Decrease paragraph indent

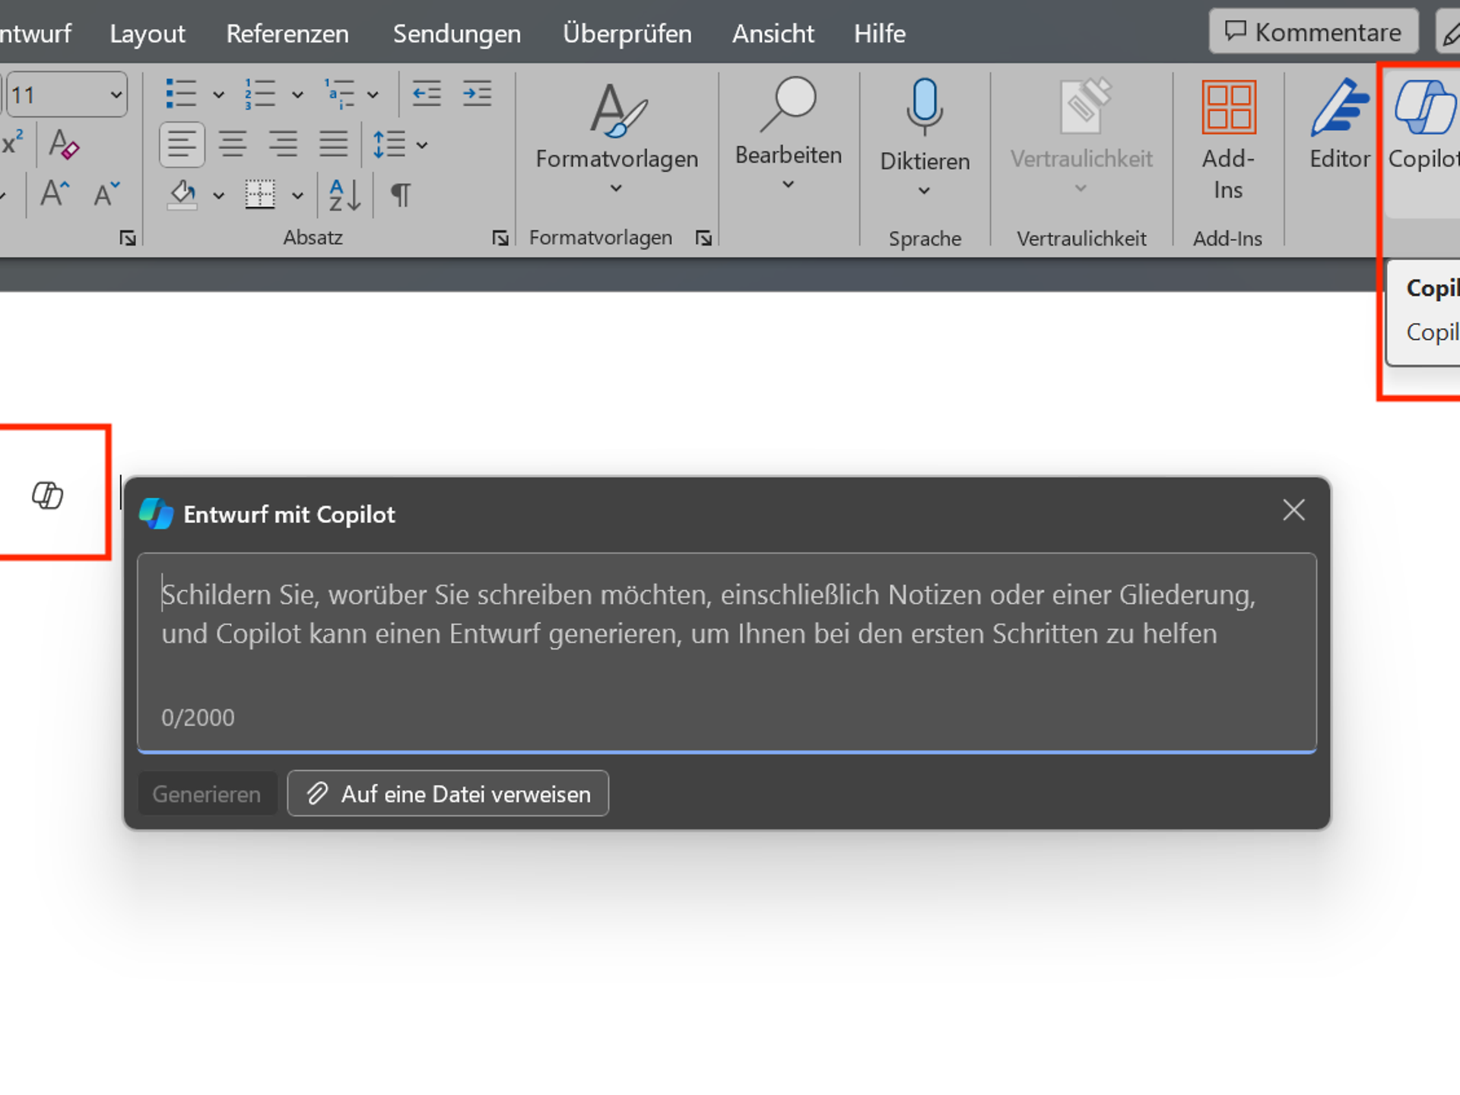pyautogui.click(x=427, y=94)
